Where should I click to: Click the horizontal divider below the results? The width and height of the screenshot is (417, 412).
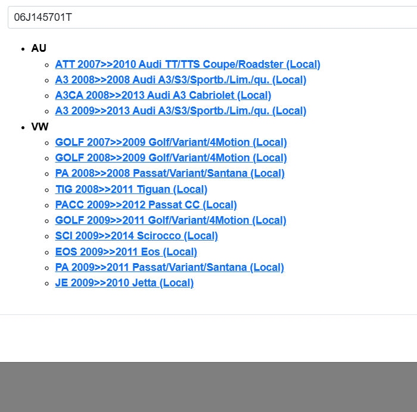(208, 314)
